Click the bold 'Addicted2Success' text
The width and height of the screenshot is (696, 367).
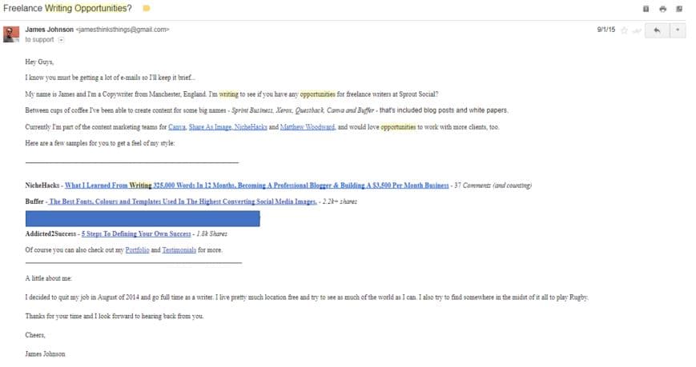(50, 234)
